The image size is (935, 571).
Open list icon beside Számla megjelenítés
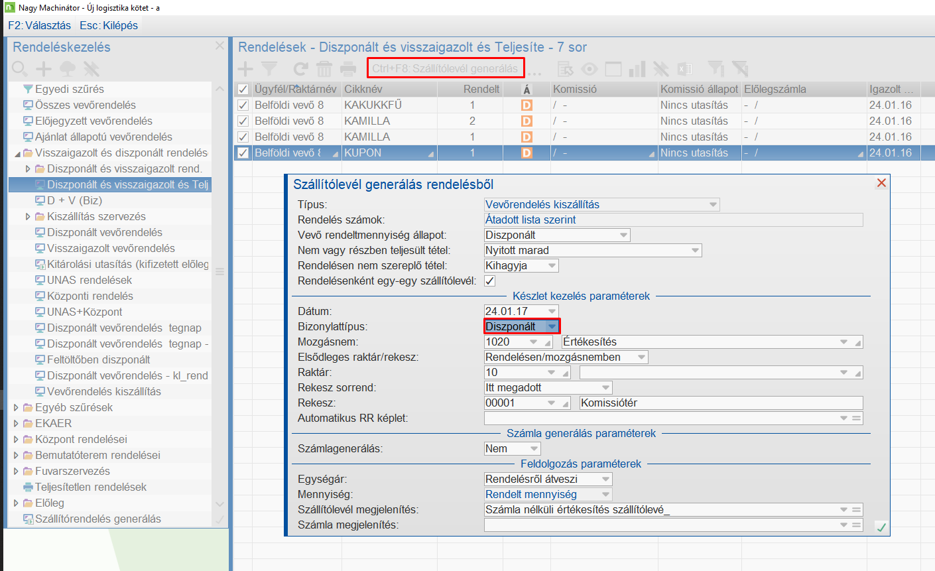[x=857, y=525]
